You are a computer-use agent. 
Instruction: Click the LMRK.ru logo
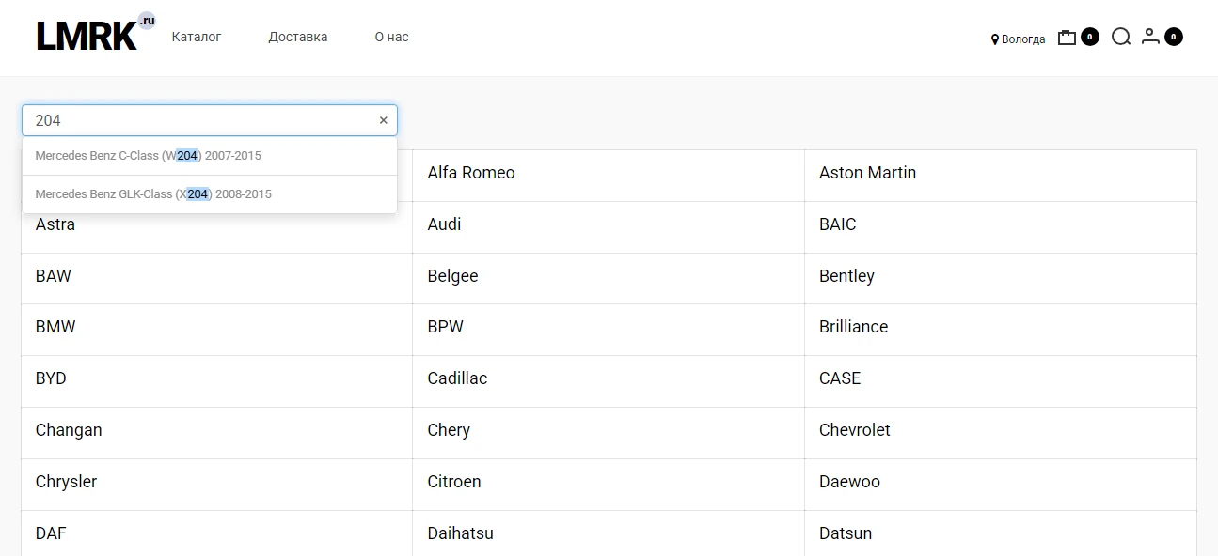tap(96, 33)
